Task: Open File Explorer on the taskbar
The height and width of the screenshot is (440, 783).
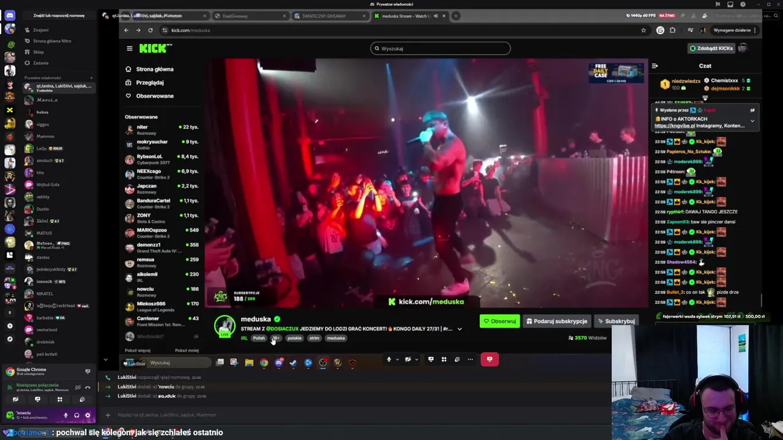Action: (249, 362)
